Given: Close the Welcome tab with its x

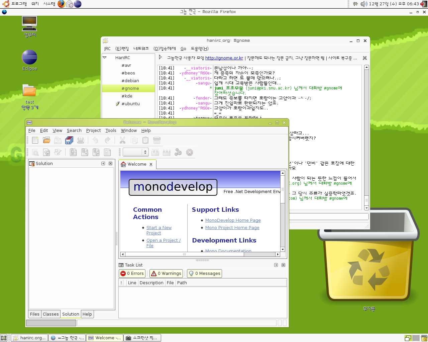Looking at the screenshot, I should pos(151,164).
